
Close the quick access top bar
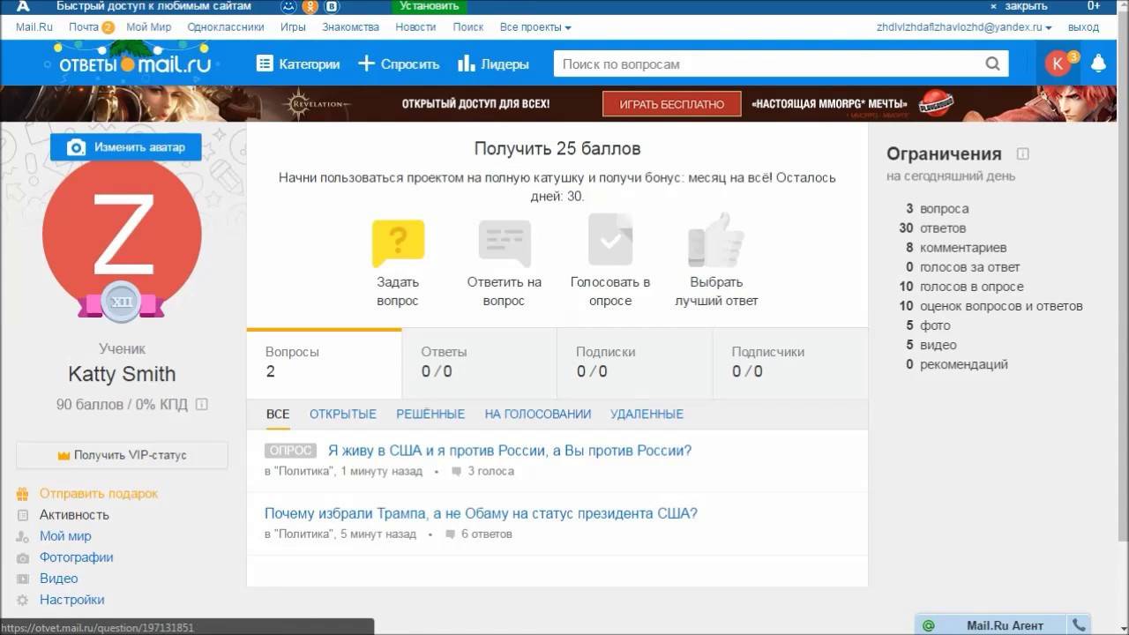pos(1019,6)
